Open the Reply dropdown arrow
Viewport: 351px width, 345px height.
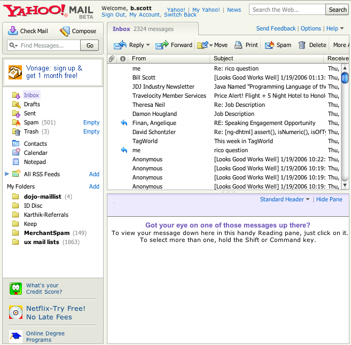pyautogui.click(x=147, y=45)
